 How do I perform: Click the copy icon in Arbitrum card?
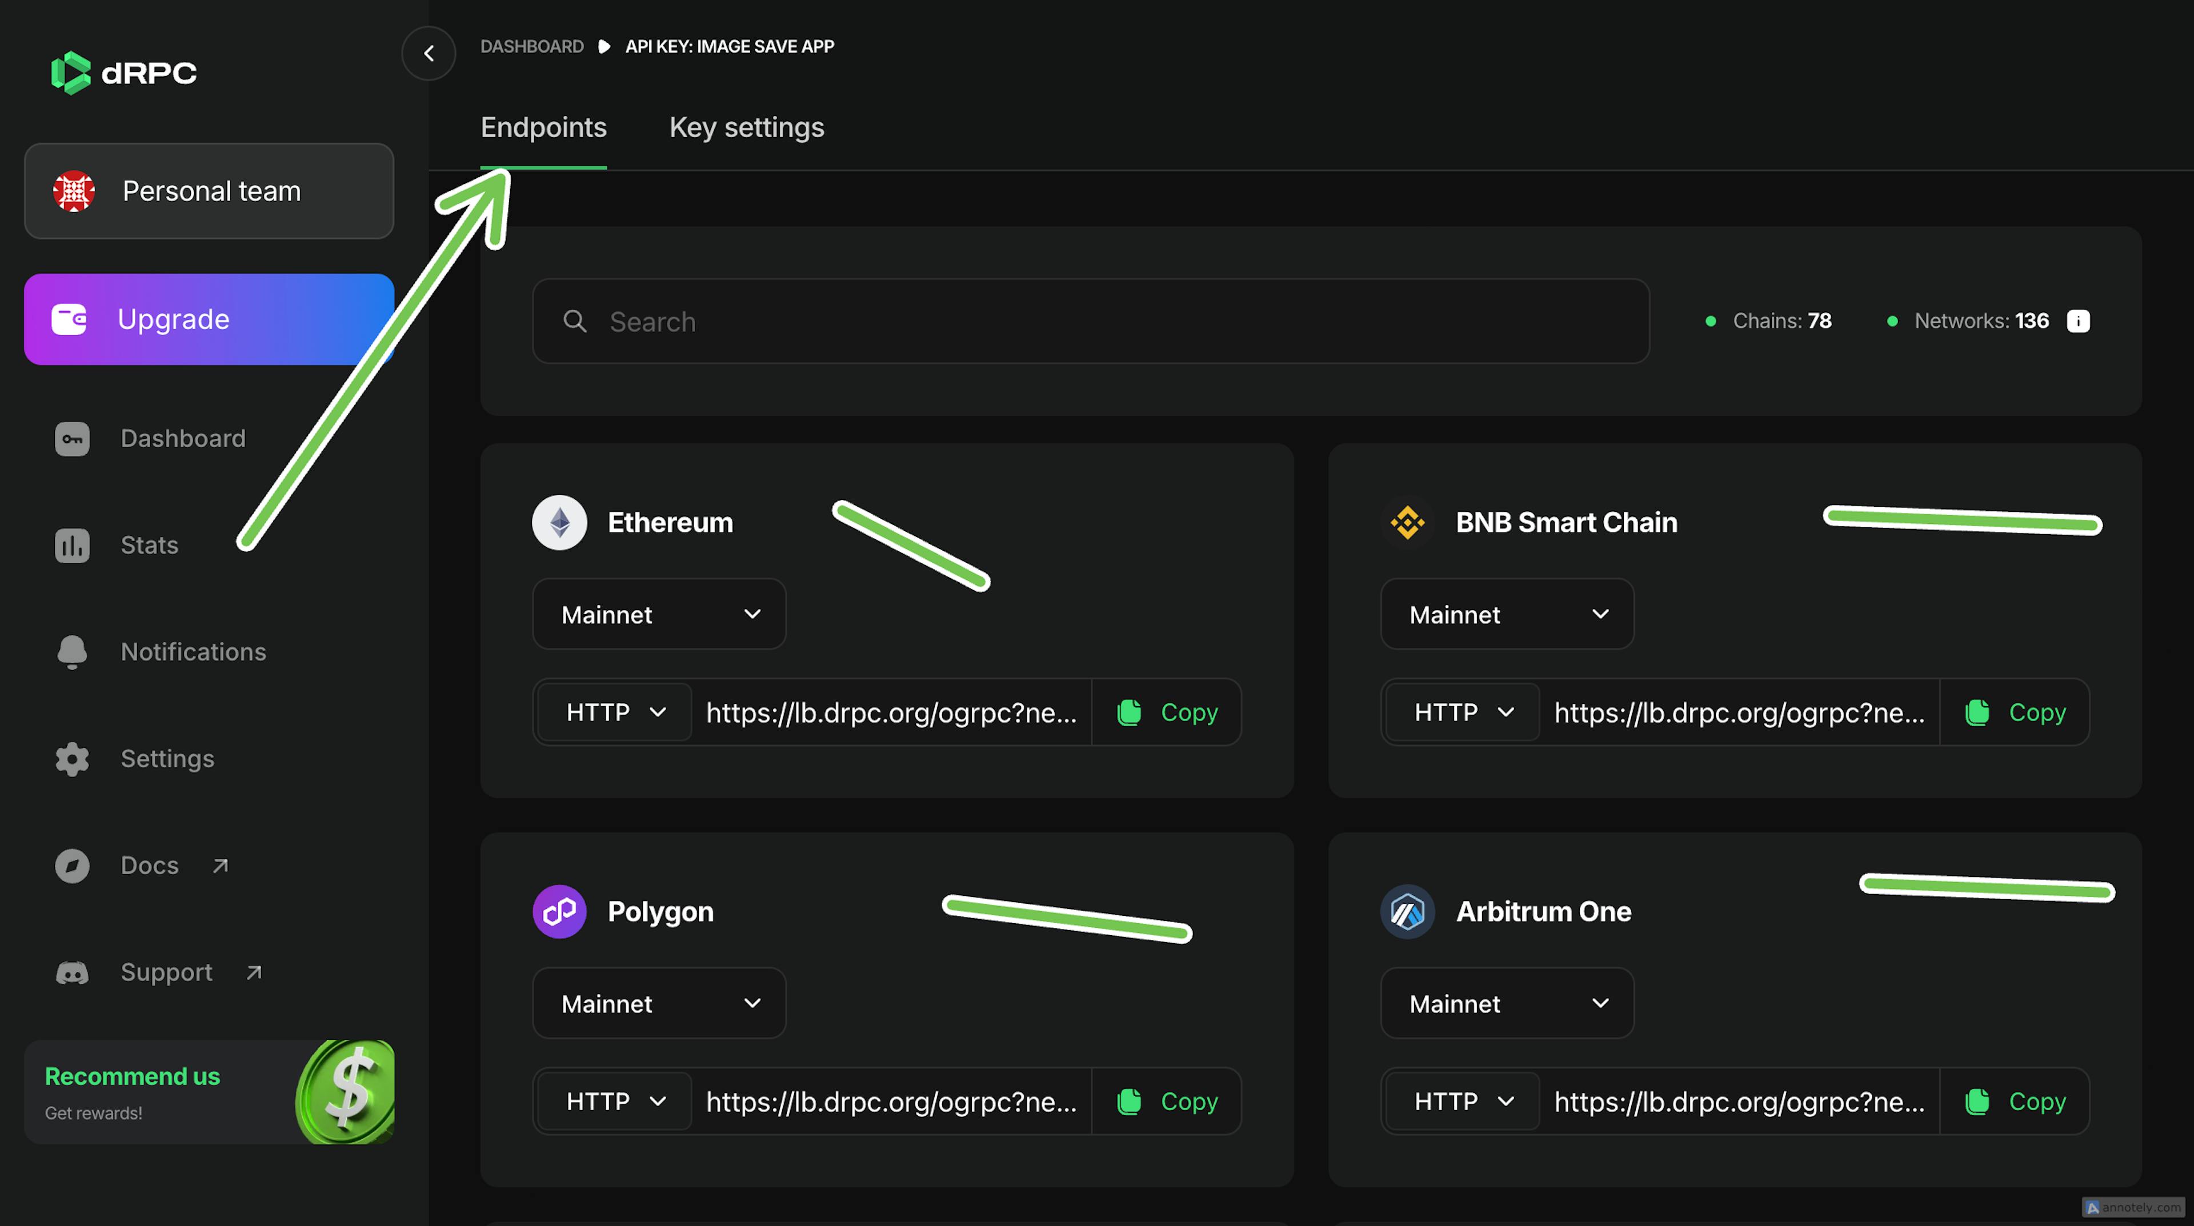pos(1977,1101)
